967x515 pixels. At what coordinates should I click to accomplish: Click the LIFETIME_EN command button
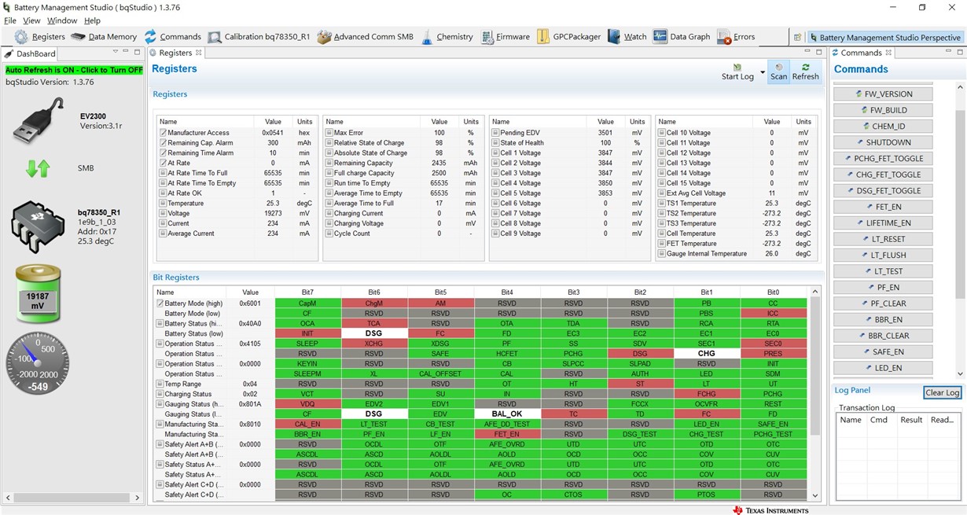tap(883, 223)
